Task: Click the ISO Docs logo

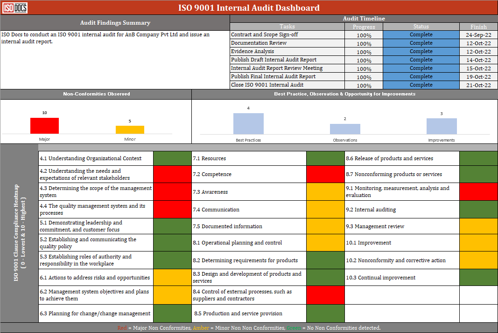Action: tap(15, 8)
